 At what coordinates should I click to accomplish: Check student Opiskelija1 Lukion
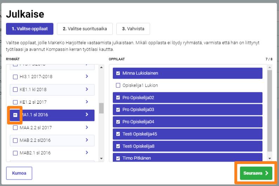(x=118, y=85)
